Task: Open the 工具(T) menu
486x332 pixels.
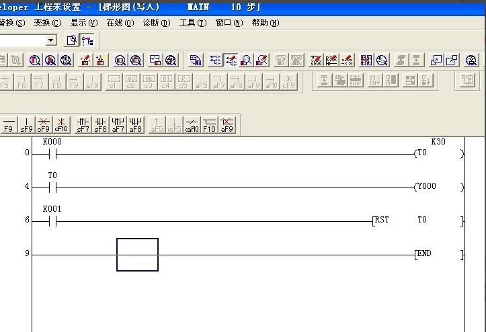Action: coord(193,23)
